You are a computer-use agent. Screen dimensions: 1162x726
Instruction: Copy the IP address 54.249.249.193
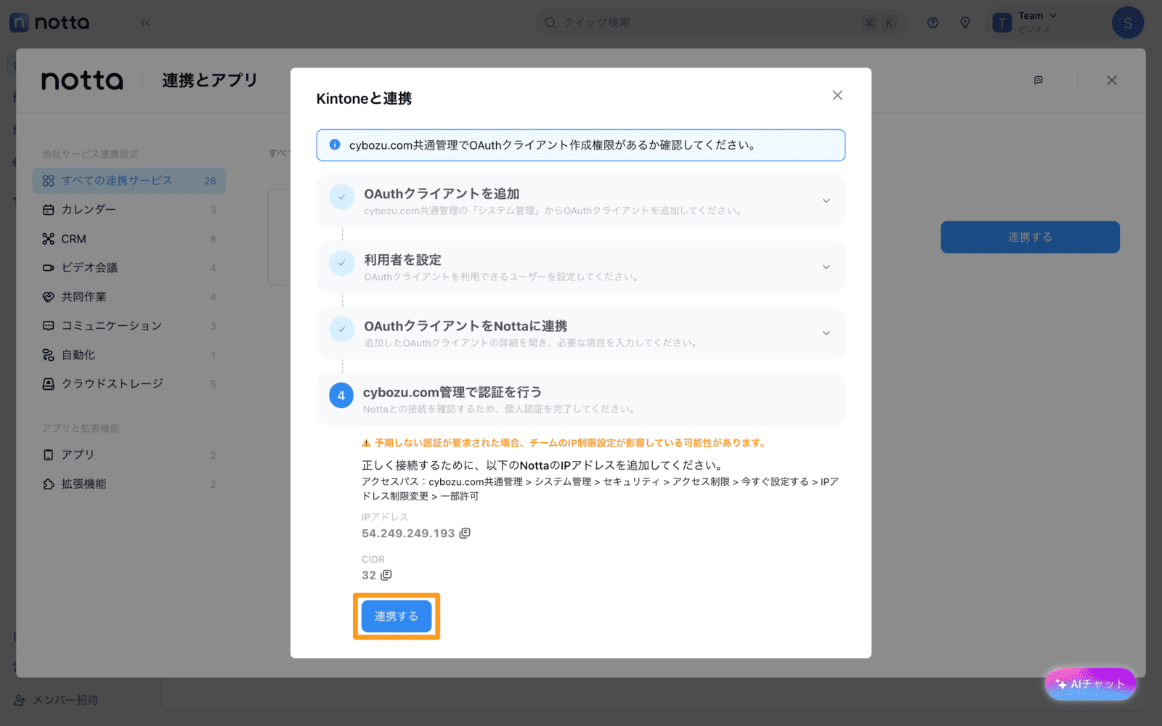pyautogui.click(x=466, y=533)
